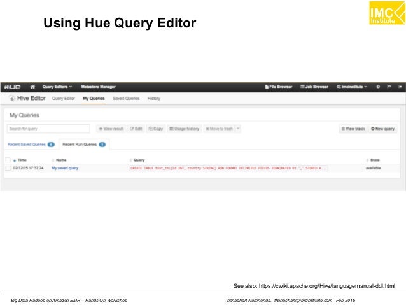The width and height of the screenshot is (406, 305).
Task: Open the Job Browser
Action: point(314,87)
